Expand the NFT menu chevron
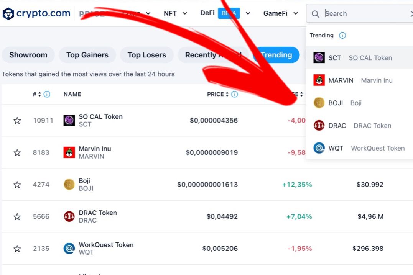 pos(184,13)
